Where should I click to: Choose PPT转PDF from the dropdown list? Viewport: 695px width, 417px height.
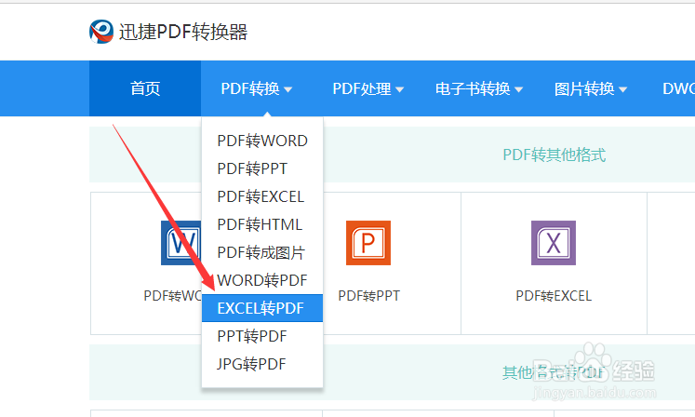coord(262,336)
